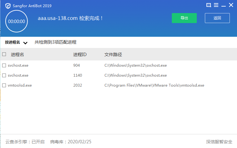237x148 pixels.
Task: Click the green 导出 export button
Action: 184,18
